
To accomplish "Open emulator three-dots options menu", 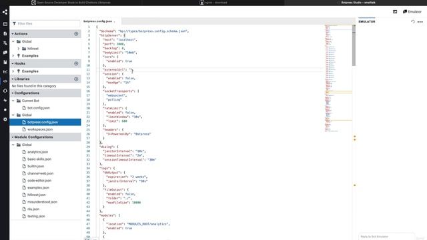I will 420,22.
